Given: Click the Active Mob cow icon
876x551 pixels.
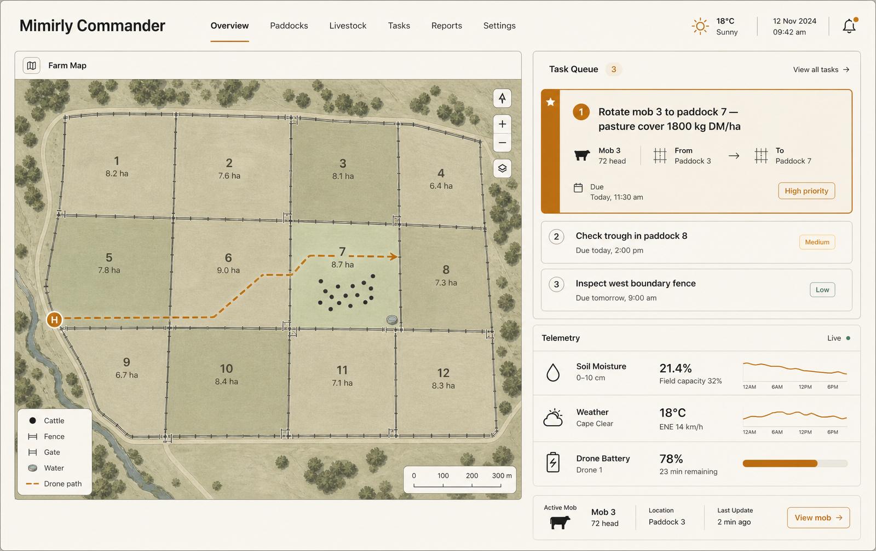Looking at the screenshot, I should click(560, 522).
